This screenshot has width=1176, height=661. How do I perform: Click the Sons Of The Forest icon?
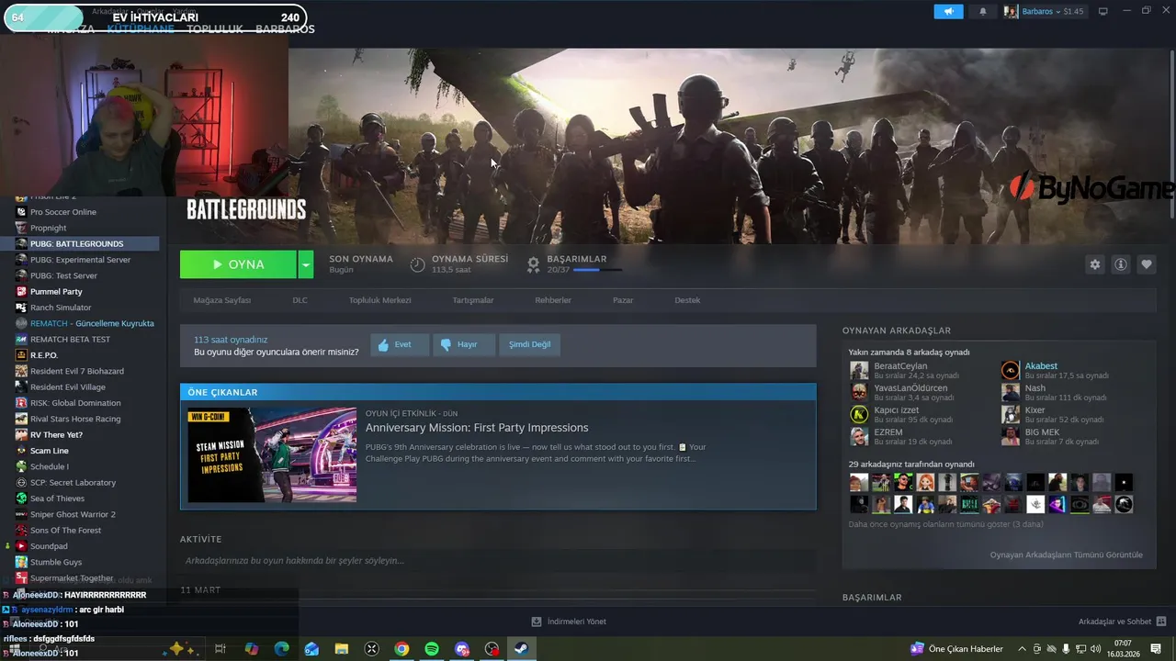22,530
